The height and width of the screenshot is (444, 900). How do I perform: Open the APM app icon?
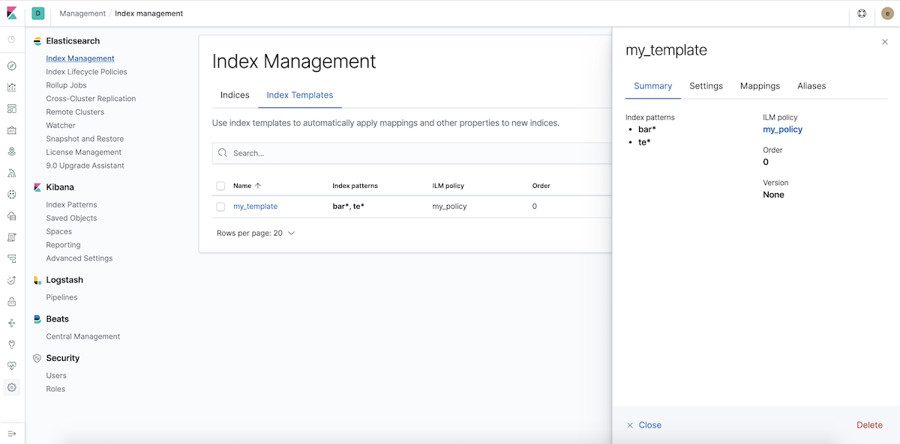click(12, 259)
